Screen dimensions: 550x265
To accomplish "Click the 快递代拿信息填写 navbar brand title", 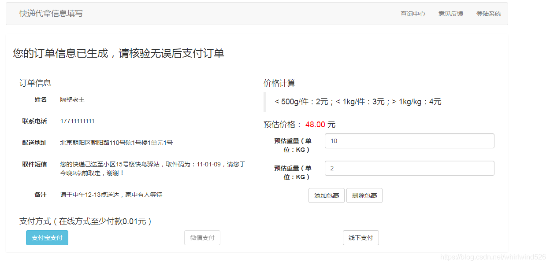I will coord(51,14).
